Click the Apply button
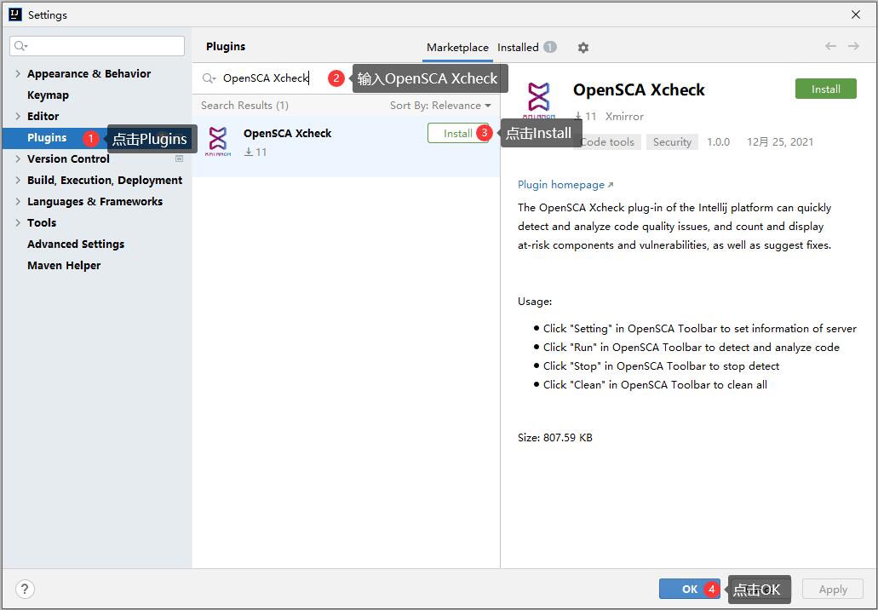 coord(833,589)
